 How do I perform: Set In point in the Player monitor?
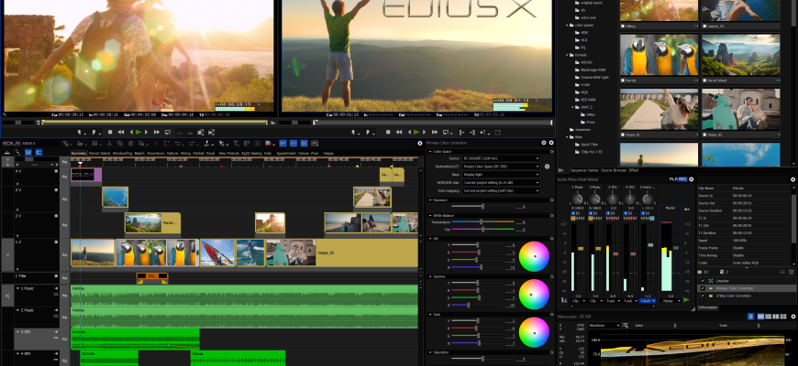click(x=80, y=132)
